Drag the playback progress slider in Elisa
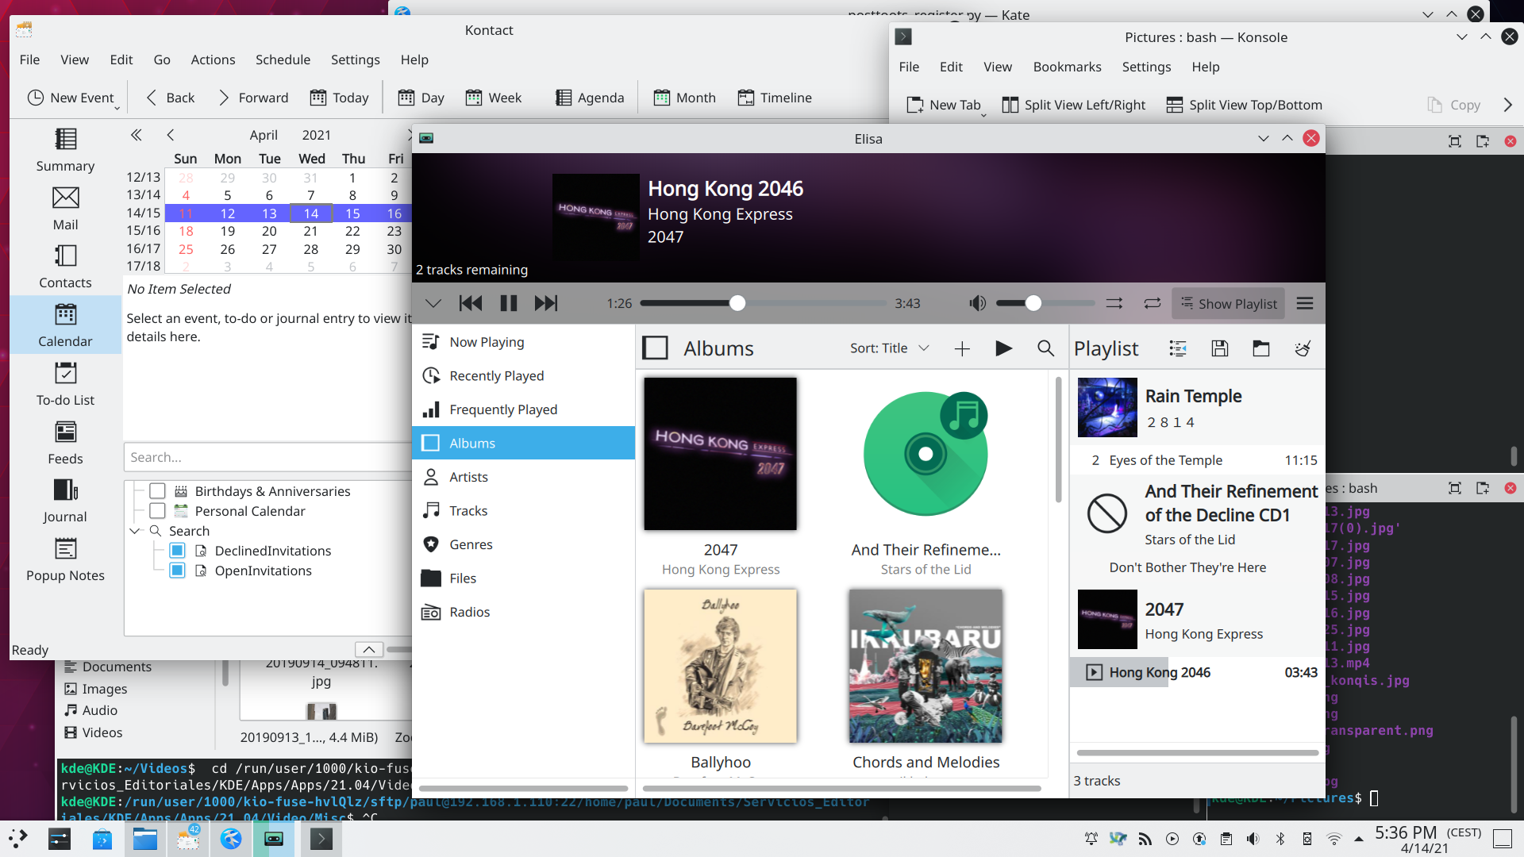This screenshot has height=857, width=1524. (x=736, y=303)
